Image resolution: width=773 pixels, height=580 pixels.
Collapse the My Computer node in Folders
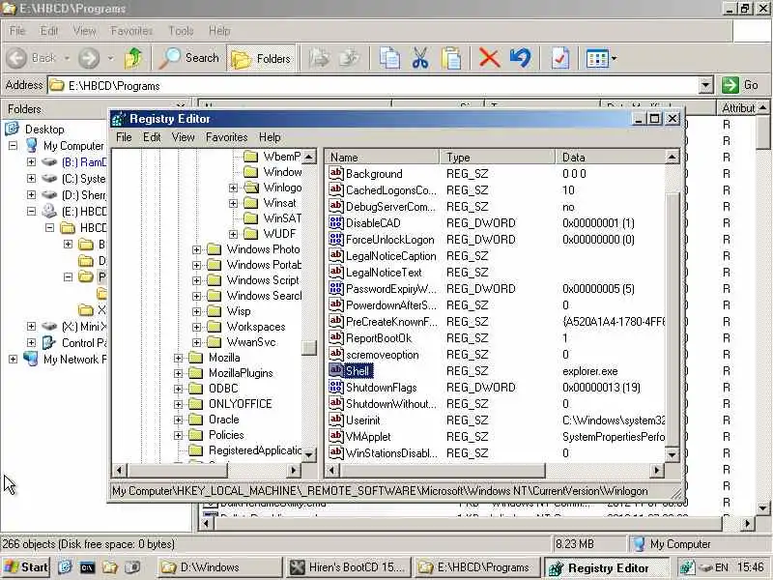(13, 146)
